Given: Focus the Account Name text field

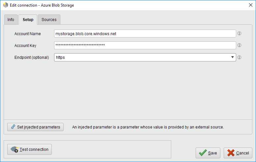Looking at the screenshot, I should point(145,34).
